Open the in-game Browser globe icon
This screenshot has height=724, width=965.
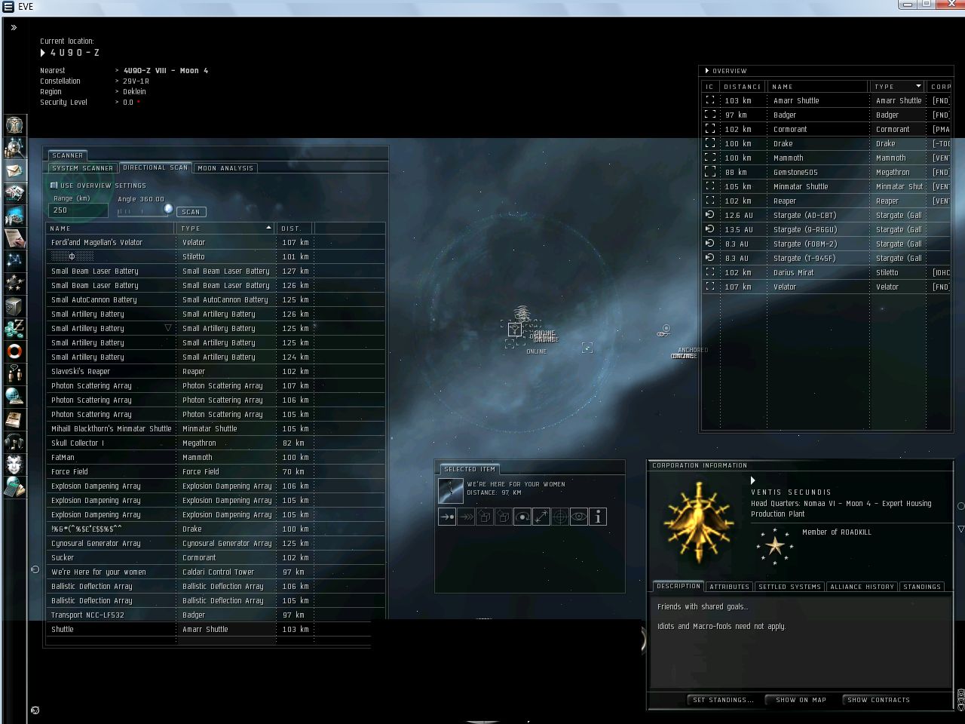[x=14, y=396]
